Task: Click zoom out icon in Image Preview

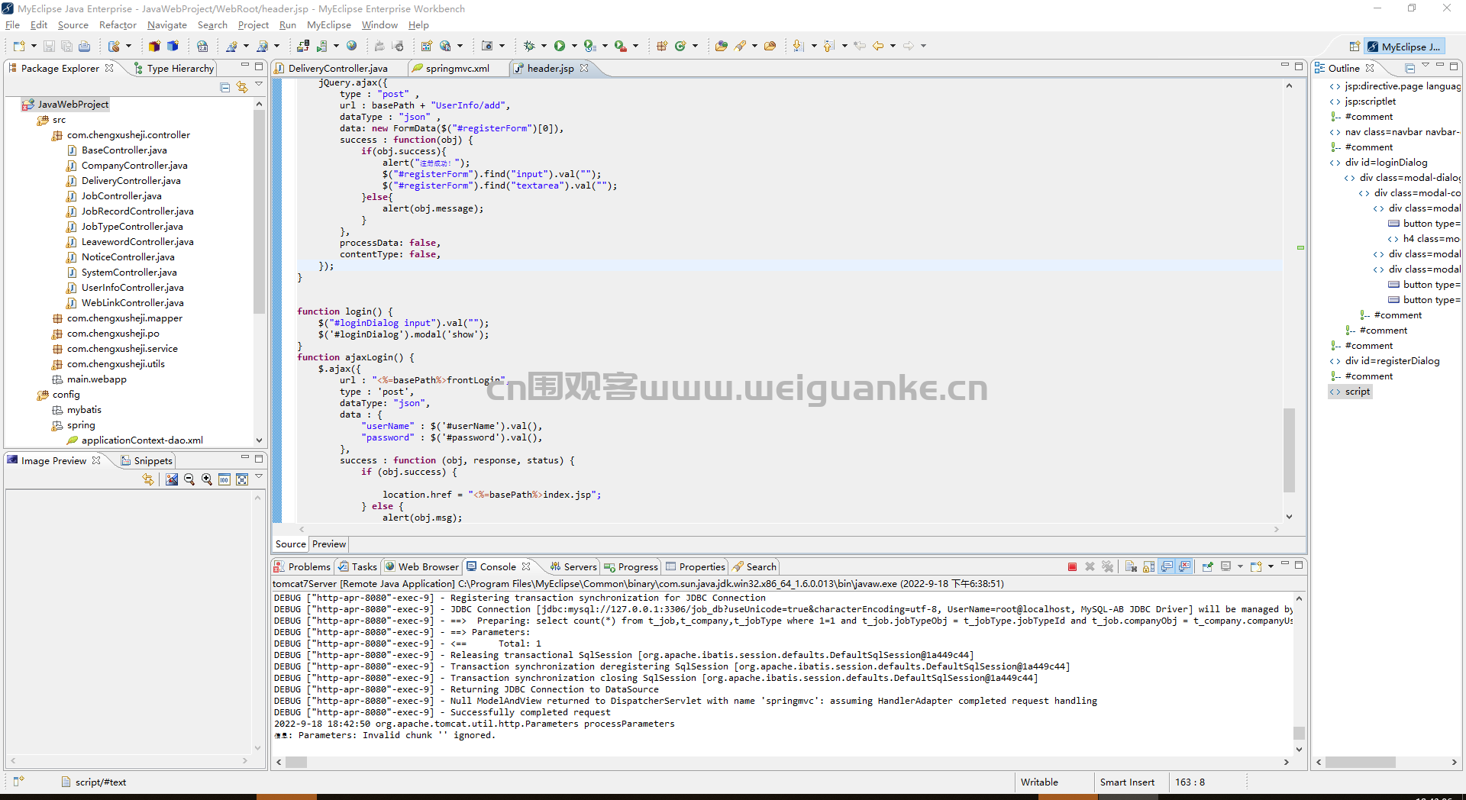Action: (x=189, y=479)
